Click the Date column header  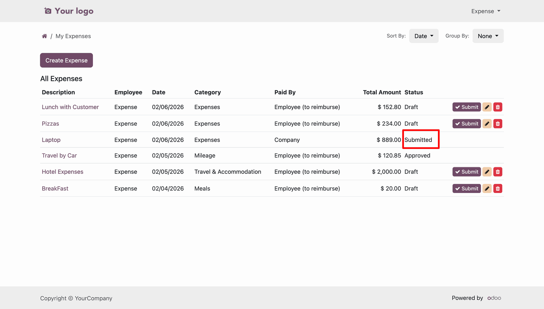pos(159,92)
